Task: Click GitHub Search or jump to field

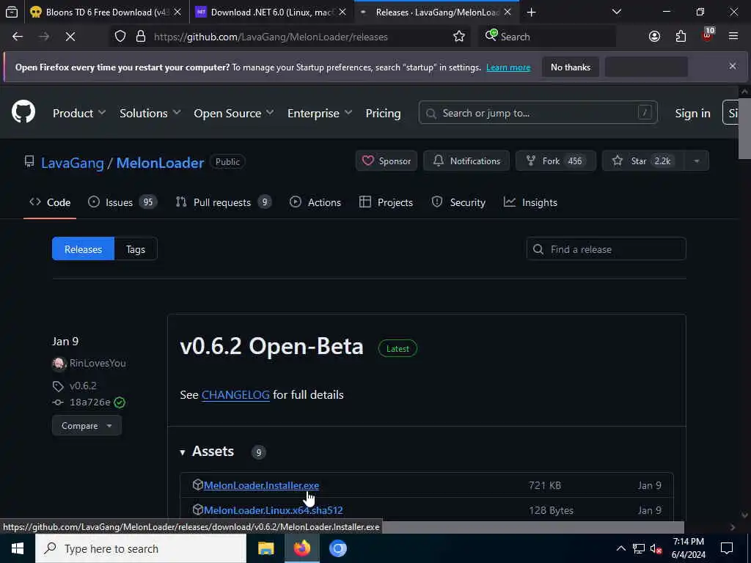Action: 538,113
